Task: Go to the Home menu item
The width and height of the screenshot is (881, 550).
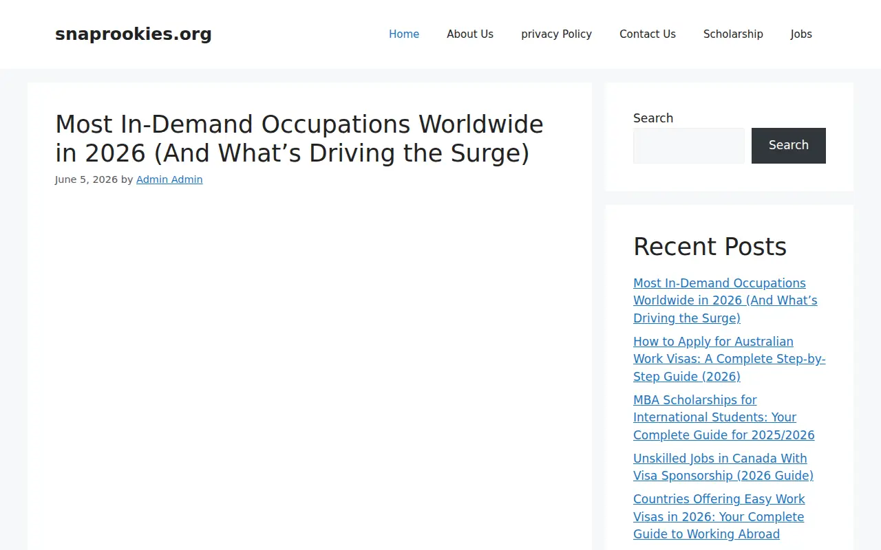Action: 404,34
